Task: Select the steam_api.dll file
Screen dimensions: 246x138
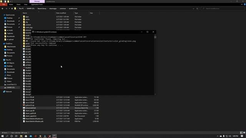Action: click(x=30, y=111)
